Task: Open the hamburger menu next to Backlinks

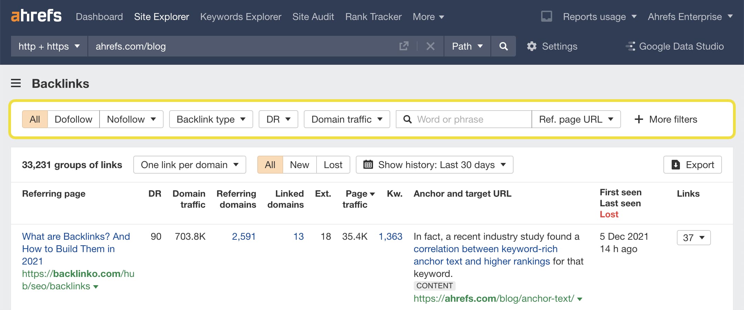Action: (x=16, y=83)
